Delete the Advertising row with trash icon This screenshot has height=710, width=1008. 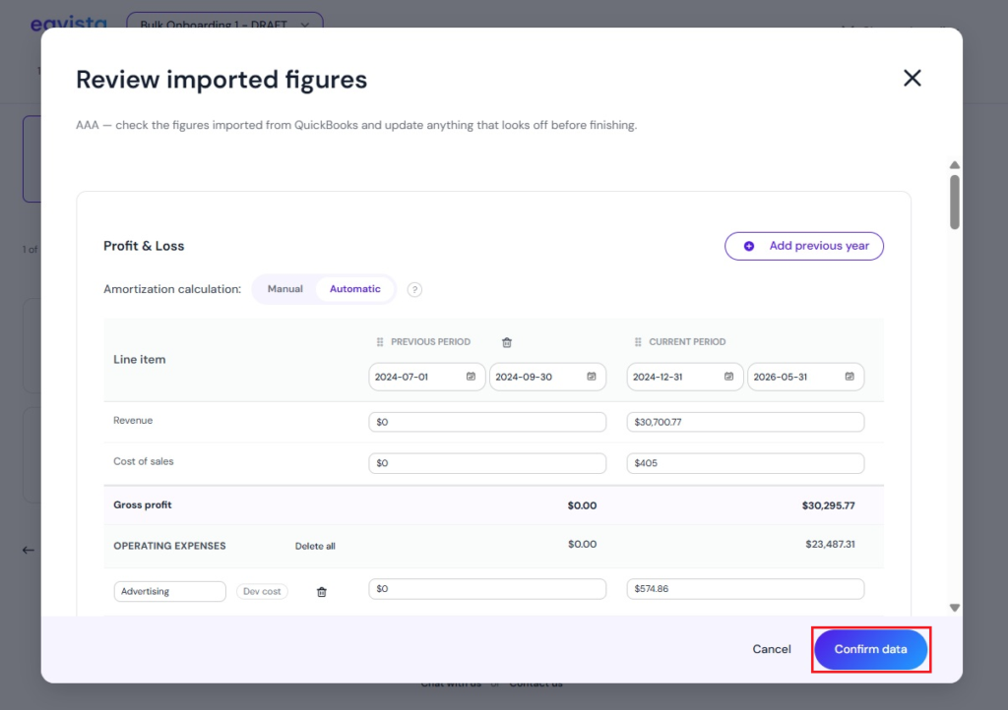tap(322, 592)
